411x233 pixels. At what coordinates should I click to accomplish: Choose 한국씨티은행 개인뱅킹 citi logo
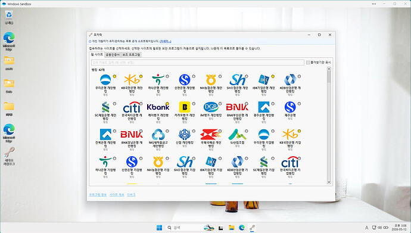(132, 107)
